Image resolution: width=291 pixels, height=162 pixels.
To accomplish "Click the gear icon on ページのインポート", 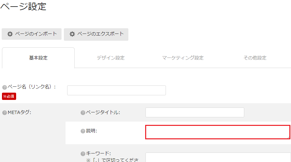I will point(10,34).
